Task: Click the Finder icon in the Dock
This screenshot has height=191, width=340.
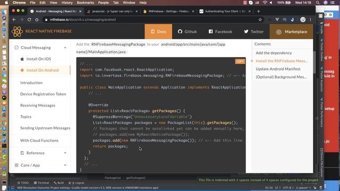Action: point(4,12)
